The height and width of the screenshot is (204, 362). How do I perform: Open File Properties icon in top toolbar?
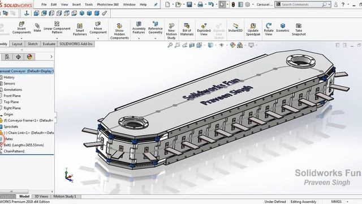click(x=240, y=5)
